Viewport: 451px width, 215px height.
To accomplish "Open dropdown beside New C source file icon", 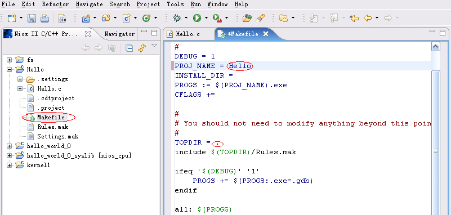I will (x=136, y=18).
